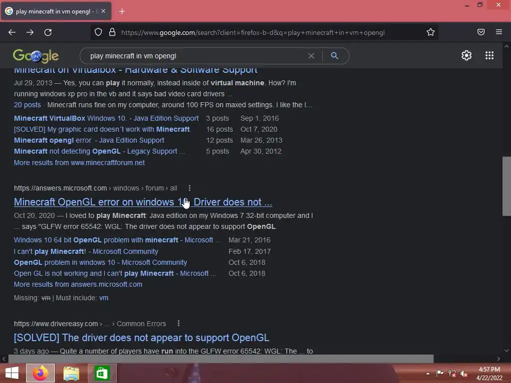Require vm via Must include link
The width and height of the screenshot is (511, 383).
point(104,298)
